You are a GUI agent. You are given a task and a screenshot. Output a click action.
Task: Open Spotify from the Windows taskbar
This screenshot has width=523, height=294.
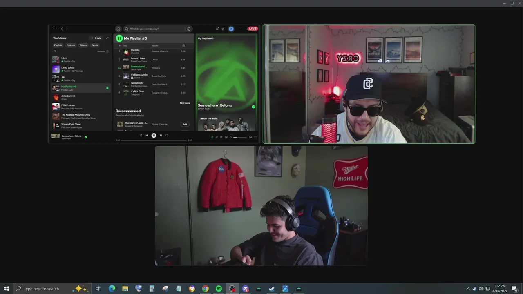(219, 289)
